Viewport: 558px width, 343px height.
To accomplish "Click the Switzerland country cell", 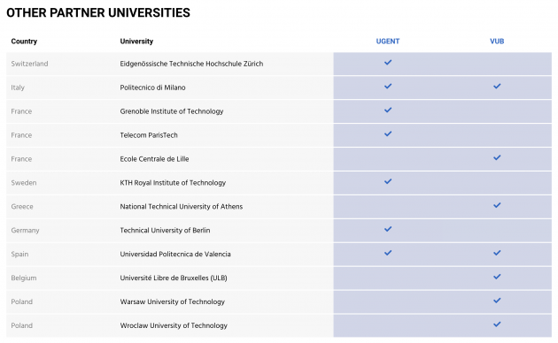I will point(29,64).
